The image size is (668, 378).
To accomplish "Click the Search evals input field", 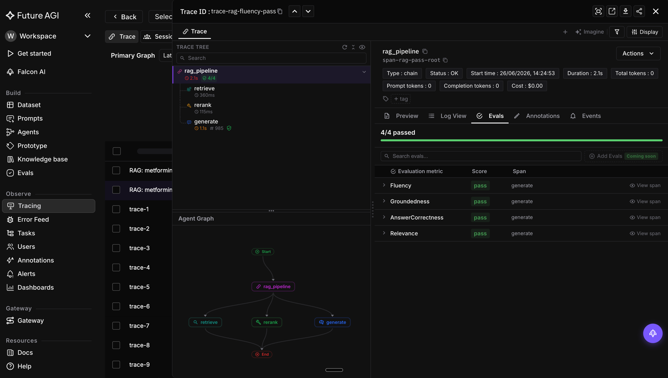I will (481, 156).
